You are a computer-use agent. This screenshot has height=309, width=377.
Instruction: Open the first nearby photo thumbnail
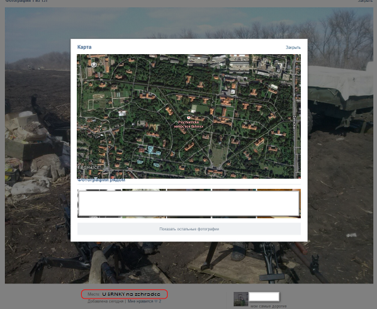tap(99, 203)
